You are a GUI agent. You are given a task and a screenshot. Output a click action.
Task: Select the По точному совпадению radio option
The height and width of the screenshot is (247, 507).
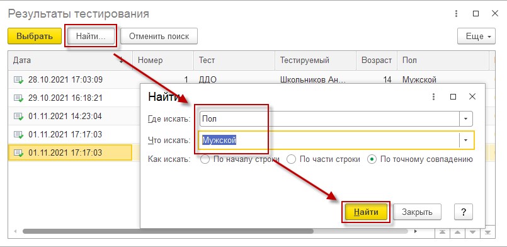pyautogui.click(x=420, y=159)
